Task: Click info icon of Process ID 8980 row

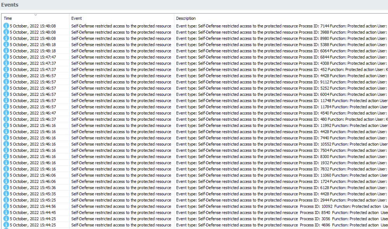Action: point(6,38)
